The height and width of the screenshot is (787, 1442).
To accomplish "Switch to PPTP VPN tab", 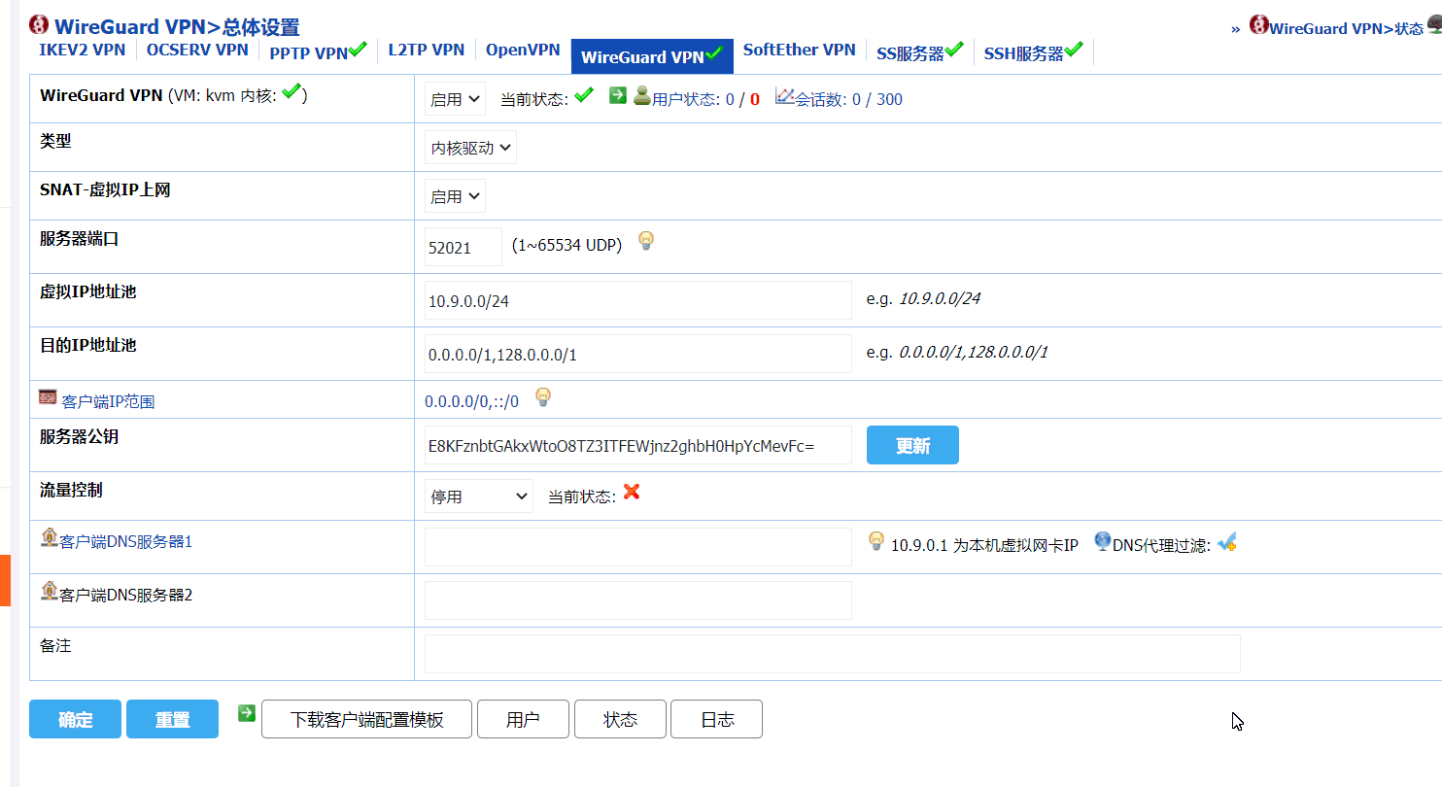I will click(x=318, y=51).
